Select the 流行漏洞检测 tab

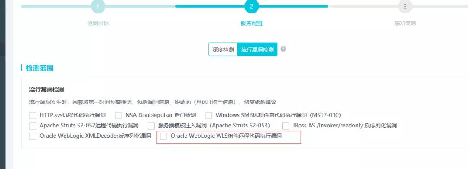(x=257, y=49)
